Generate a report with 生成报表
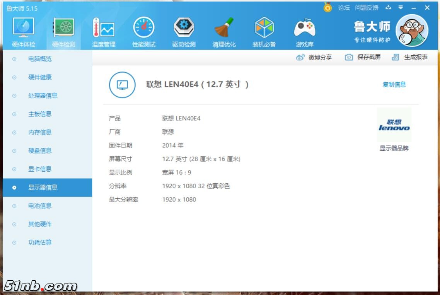This screenshot has width=440, height=295. (410, 57)
